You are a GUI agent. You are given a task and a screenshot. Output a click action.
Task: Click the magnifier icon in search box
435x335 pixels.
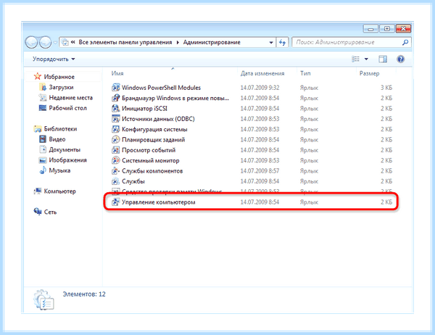point(405,43)
